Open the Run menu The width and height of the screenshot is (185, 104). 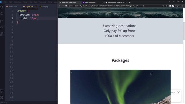[x=36, y=2]
